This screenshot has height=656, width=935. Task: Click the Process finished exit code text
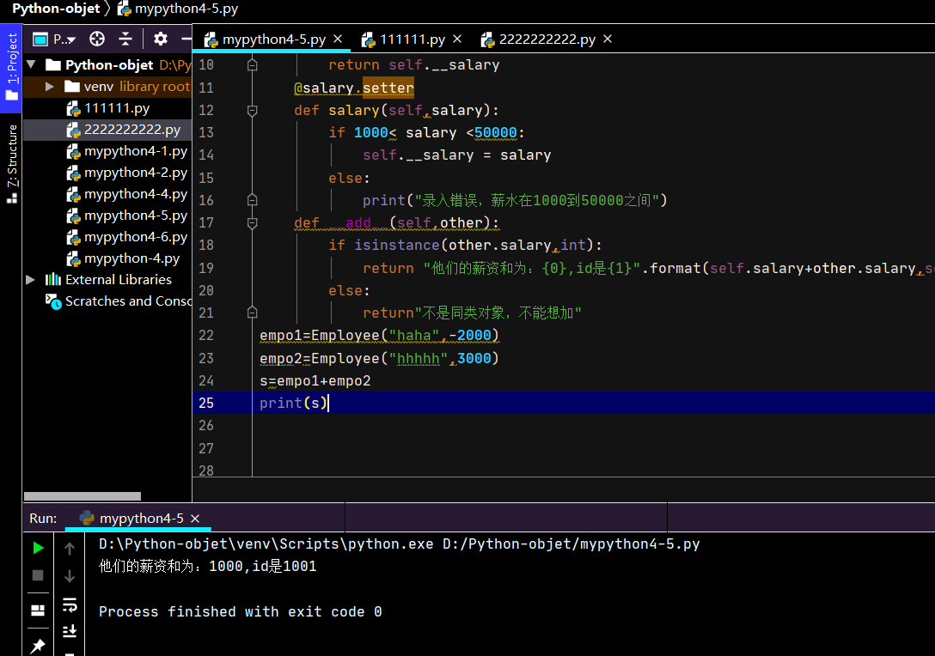click(241, 612)
